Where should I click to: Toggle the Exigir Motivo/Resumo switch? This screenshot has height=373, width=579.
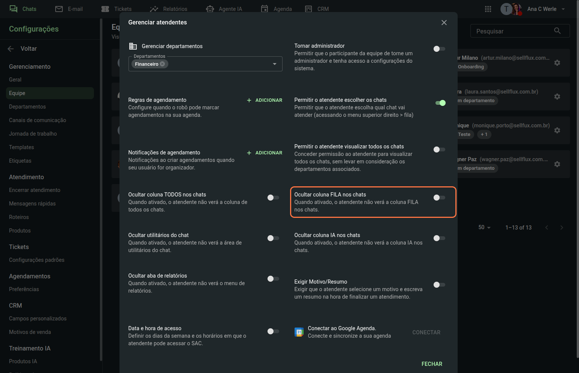pos(439,285)
